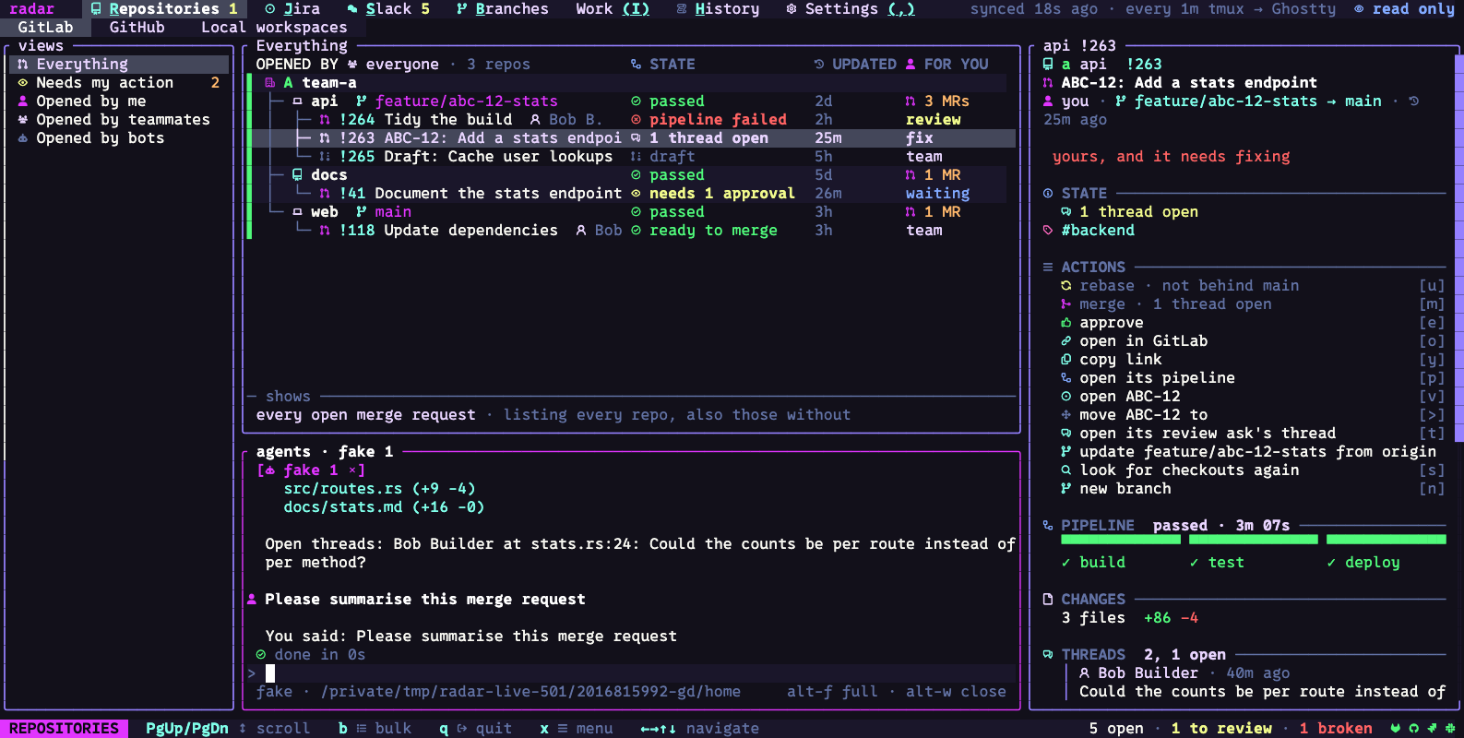Open the History tab
This screenshot has height=738, width=1464.
pyautogui.click(x=718, y=9)
